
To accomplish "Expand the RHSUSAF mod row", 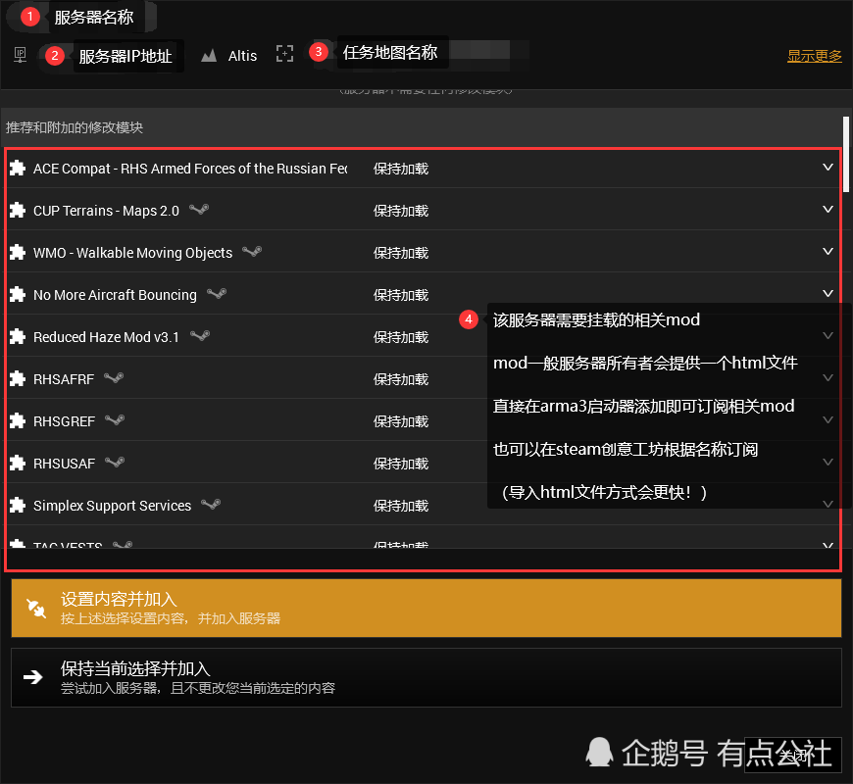I will (828, 463).
